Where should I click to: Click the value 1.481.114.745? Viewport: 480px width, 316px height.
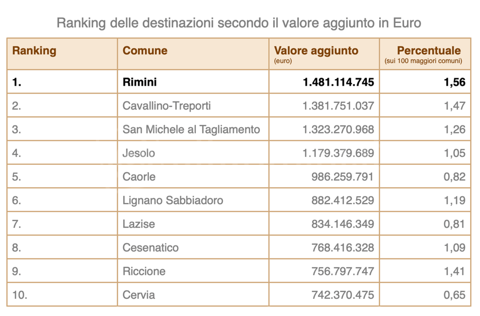pos(338,82)
